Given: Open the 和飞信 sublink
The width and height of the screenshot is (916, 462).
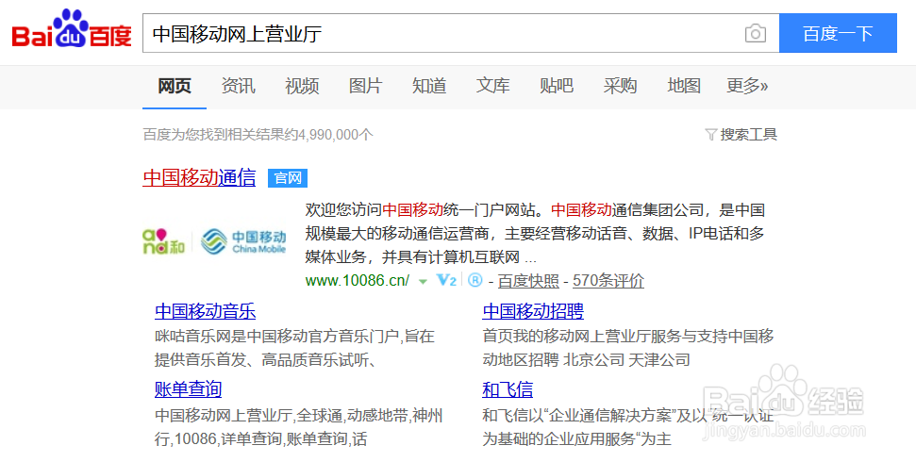Looking at the screenshot, I should click(508, 389).
